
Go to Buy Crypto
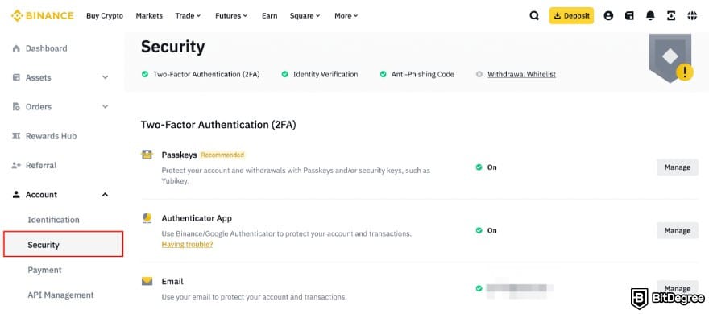point(105,16)
